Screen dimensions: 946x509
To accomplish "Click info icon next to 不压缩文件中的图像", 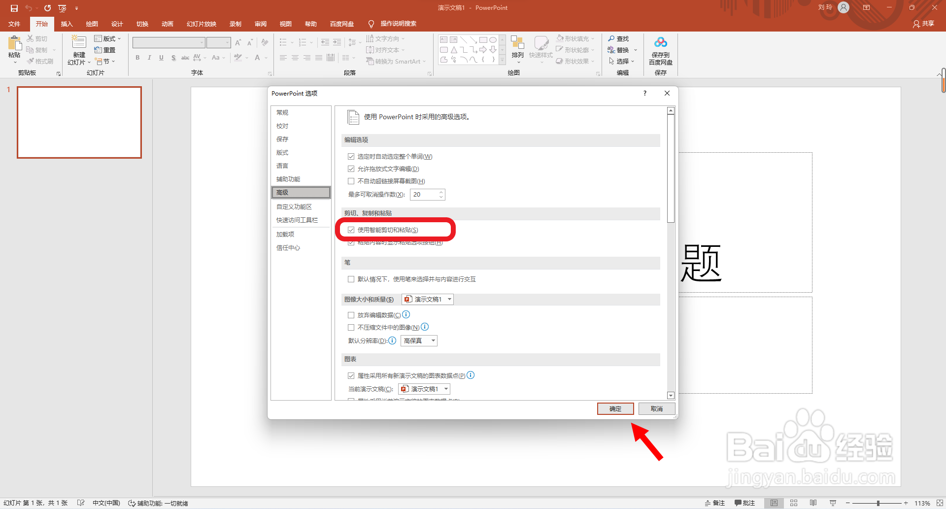I will click(425, 327).
